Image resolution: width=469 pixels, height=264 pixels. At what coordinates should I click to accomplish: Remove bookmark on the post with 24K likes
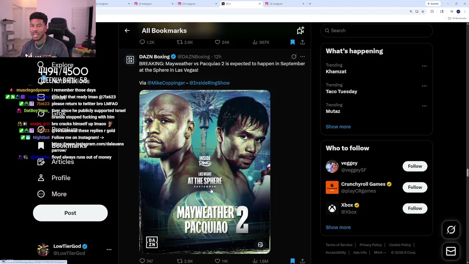(292, 42)
